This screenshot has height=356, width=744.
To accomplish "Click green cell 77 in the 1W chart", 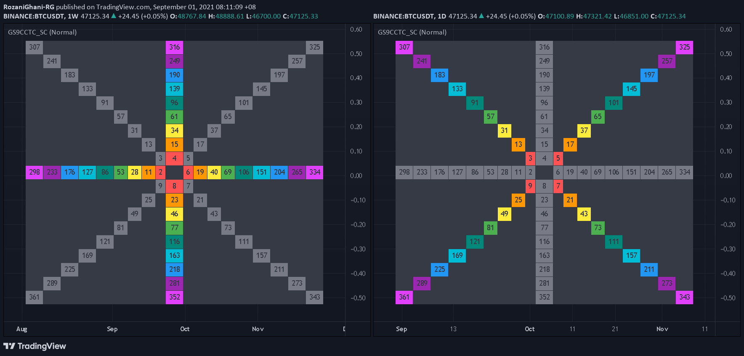I will click(174, 228).
